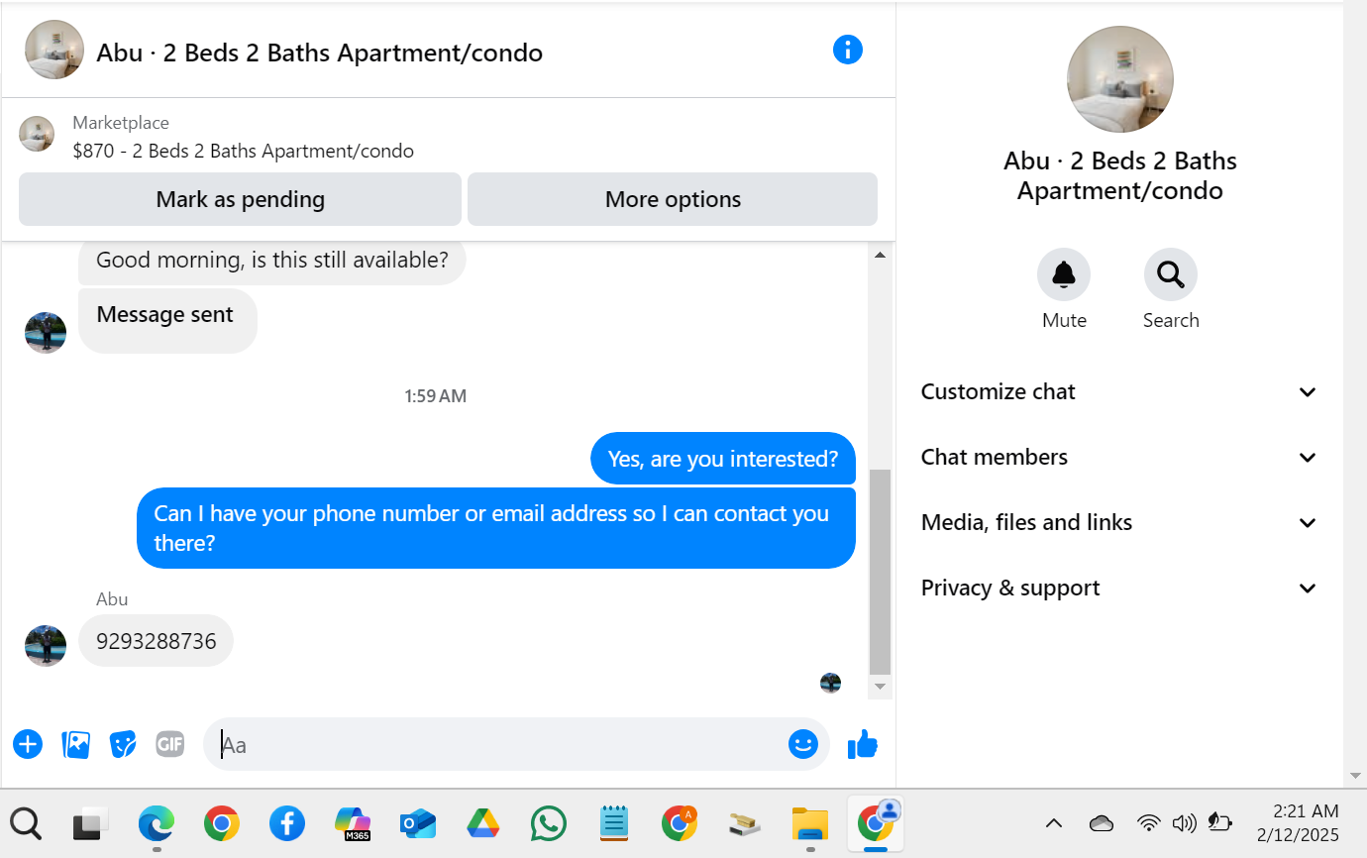Expand Media, files and links section
Viewport: 1367px width, 858px height.
[1119, 522]
